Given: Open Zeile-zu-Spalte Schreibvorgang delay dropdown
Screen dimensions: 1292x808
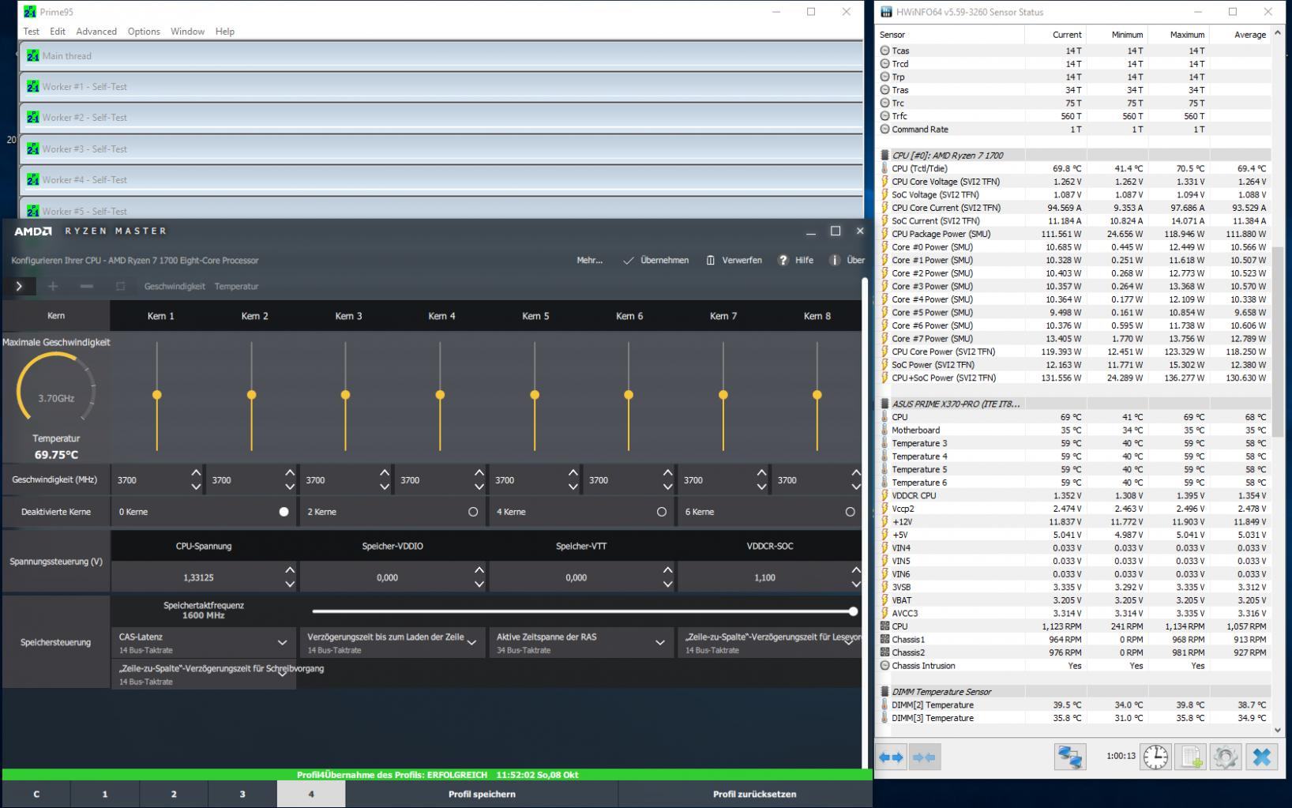Looking at the screenshot, I should 204,674.
